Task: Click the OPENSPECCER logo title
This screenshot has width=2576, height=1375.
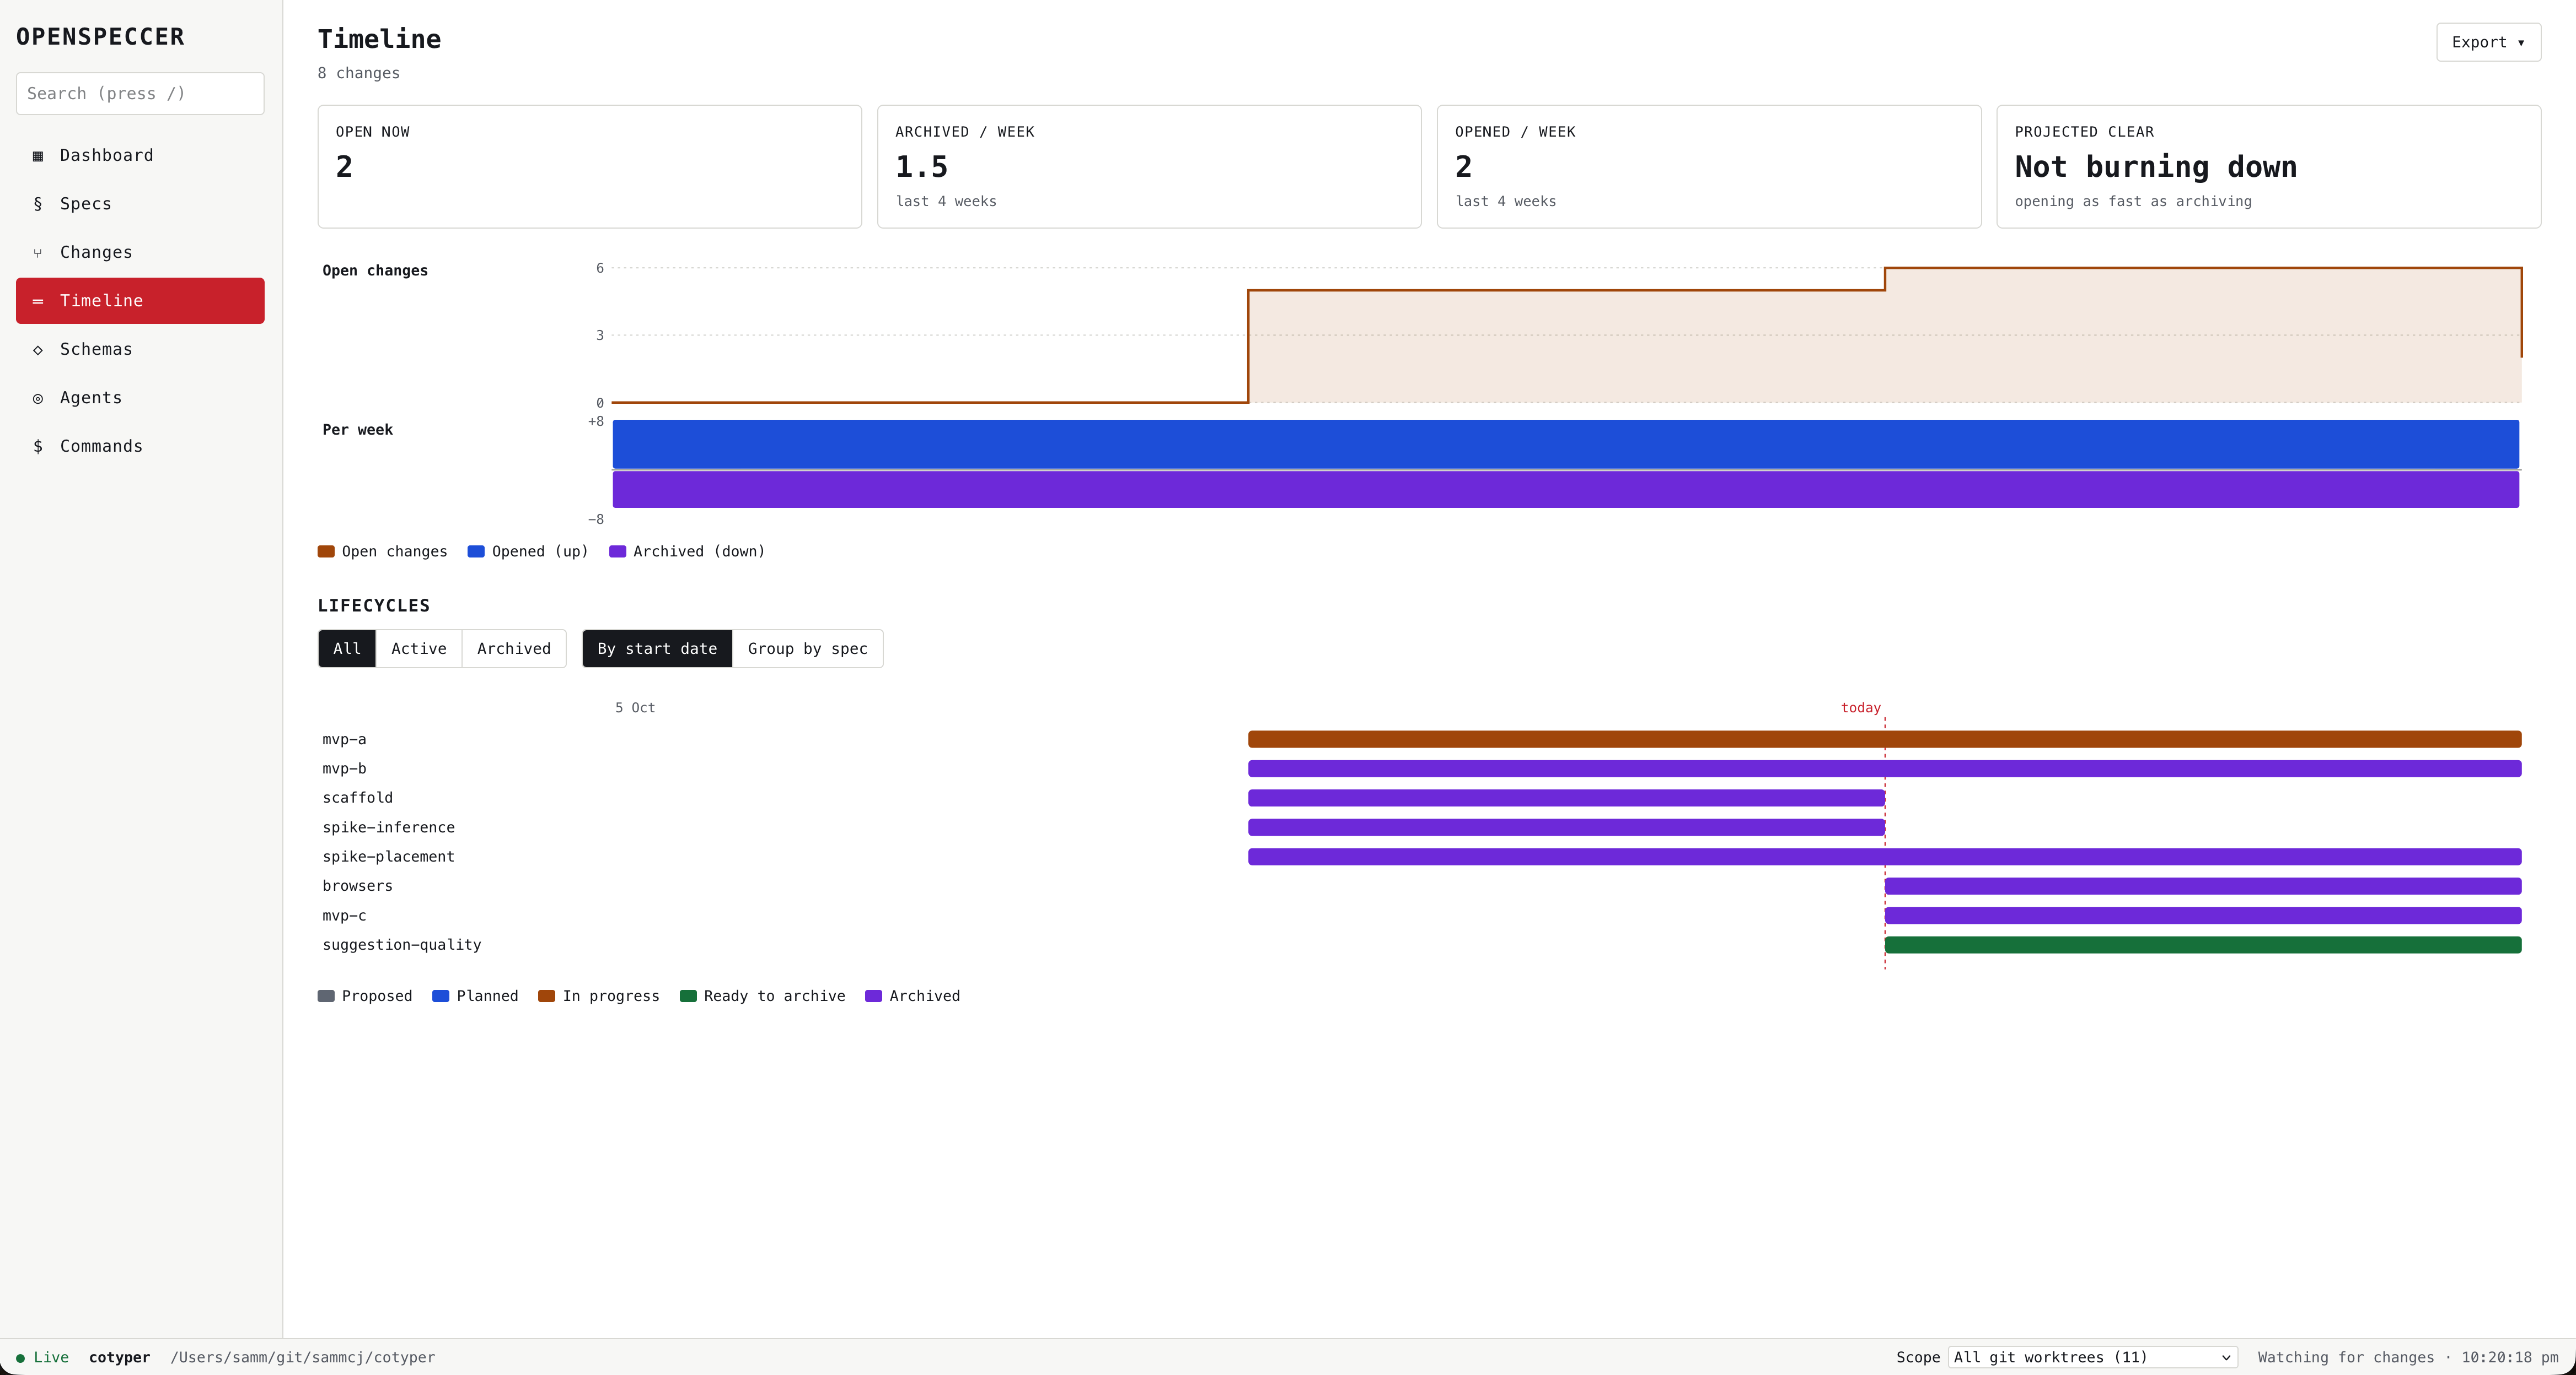Action: [100, 37]
